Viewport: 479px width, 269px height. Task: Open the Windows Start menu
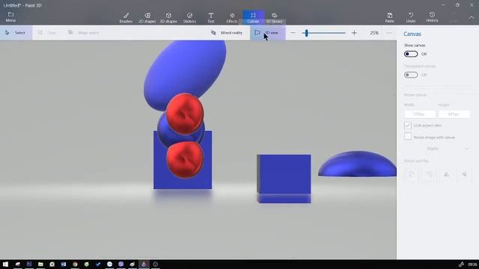pos(5,264)
